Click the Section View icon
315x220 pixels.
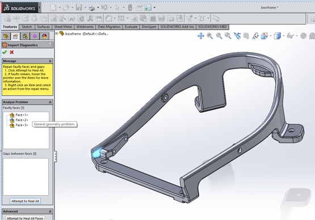click(x=246, y=36)
